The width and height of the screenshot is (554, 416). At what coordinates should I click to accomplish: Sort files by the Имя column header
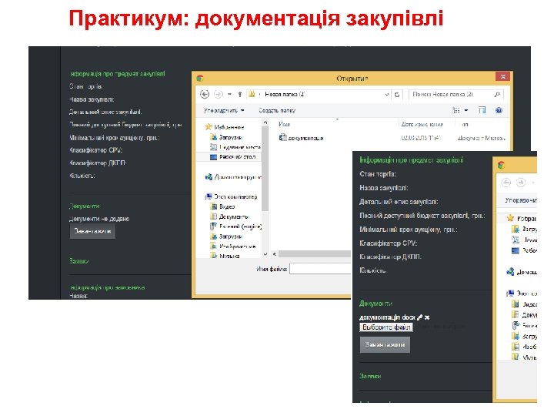(284, 124)
